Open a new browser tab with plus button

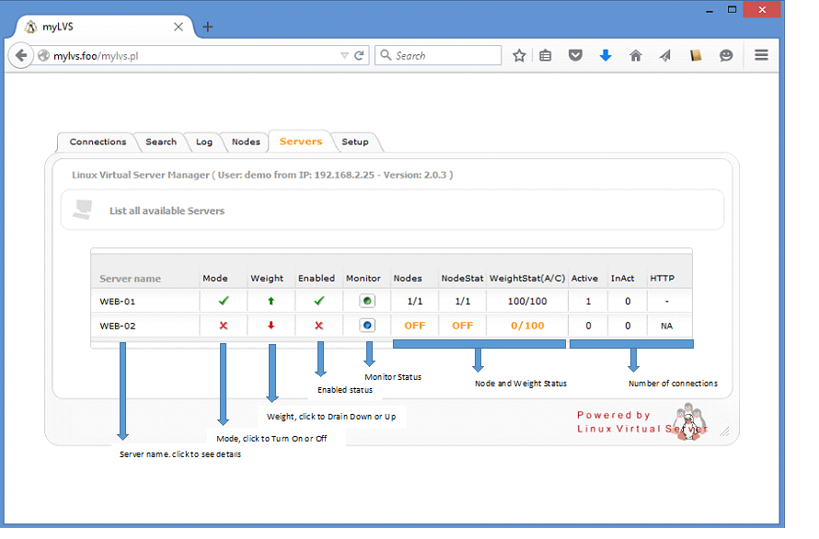[208, 27]
